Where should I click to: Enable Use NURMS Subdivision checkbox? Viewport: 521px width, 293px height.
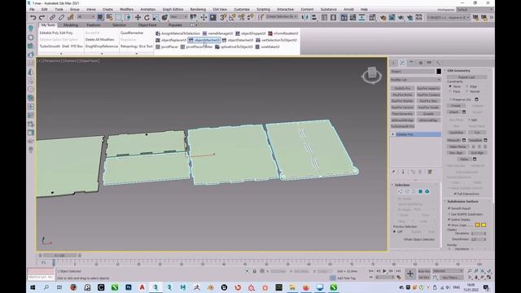pyautogui.click(x=449, y=214)
